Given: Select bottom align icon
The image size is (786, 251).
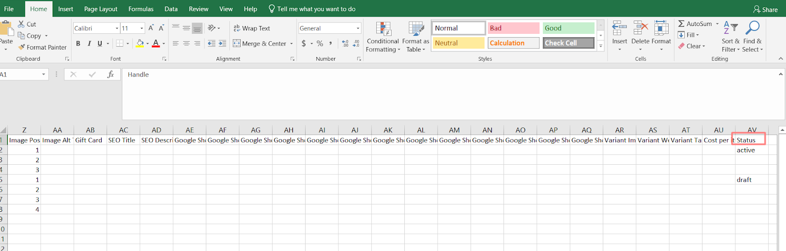Looking at the screenshot, I should point(197,28).
